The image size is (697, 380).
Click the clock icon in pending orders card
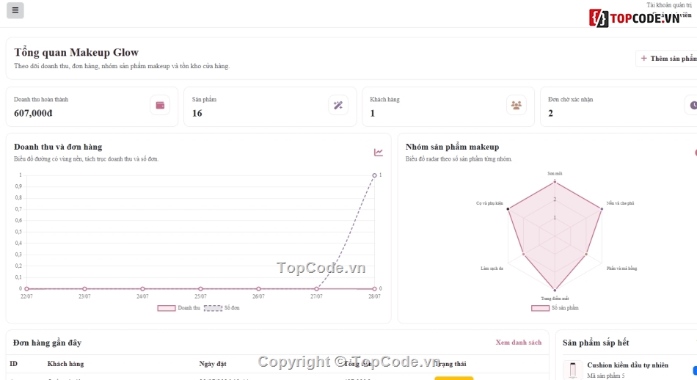click(693, 106)
